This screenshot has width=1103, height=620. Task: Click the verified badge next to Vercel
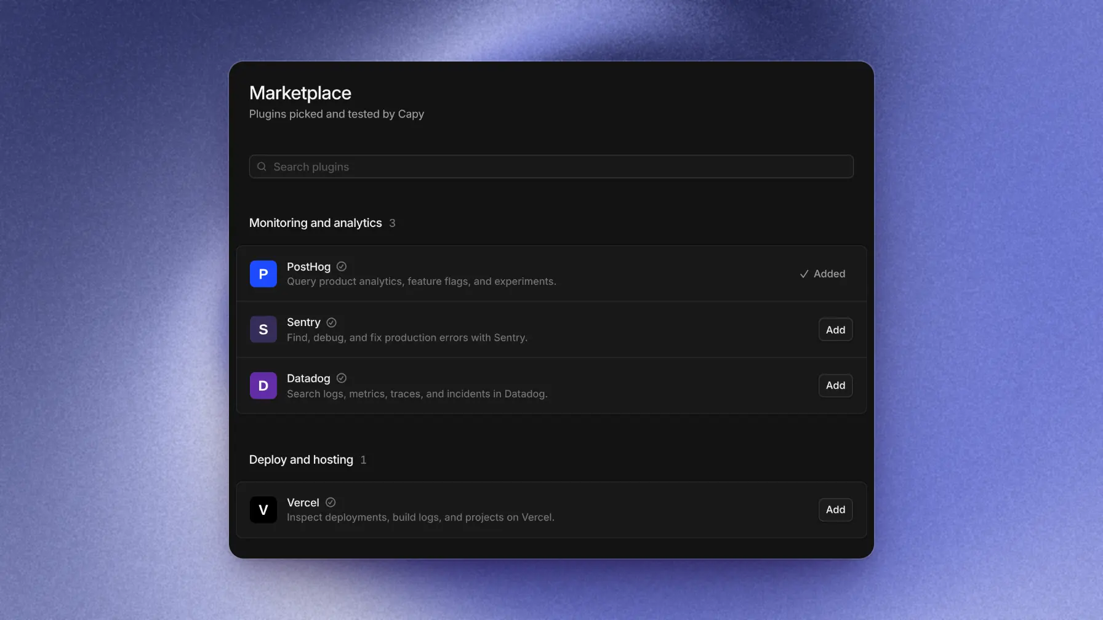(331, 503)
